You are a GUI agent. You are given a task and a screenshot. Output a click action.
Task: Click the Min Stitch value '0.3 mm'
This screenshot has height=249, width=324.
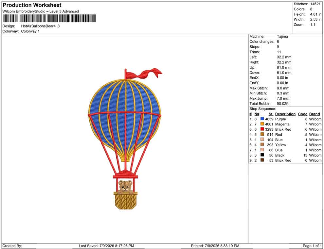283,93
